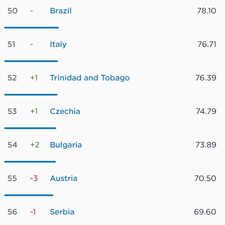The width and height of the screenshot is (225, 225).
Task: Open the Serbia country link
Action: (62, 212)
